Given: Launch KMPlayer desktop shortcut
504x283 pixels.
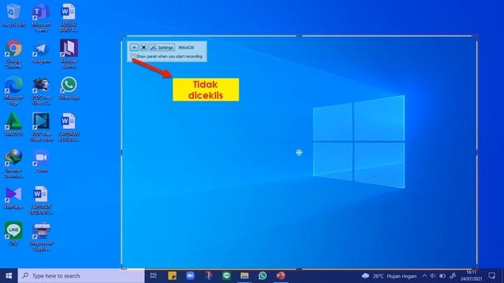Looking at the screenshot, I should pyautogui.click(x=13, y=197).
